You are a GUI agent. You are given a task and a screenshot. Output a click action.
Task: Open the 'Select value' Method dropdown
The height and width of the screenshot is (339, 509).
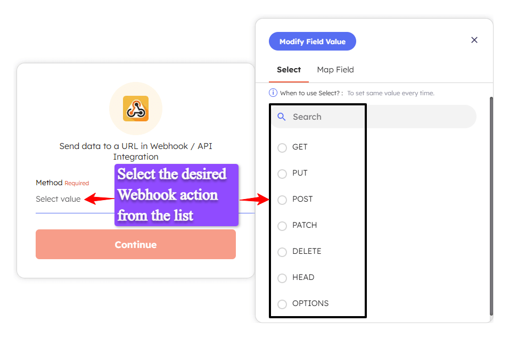coord(59,199)
